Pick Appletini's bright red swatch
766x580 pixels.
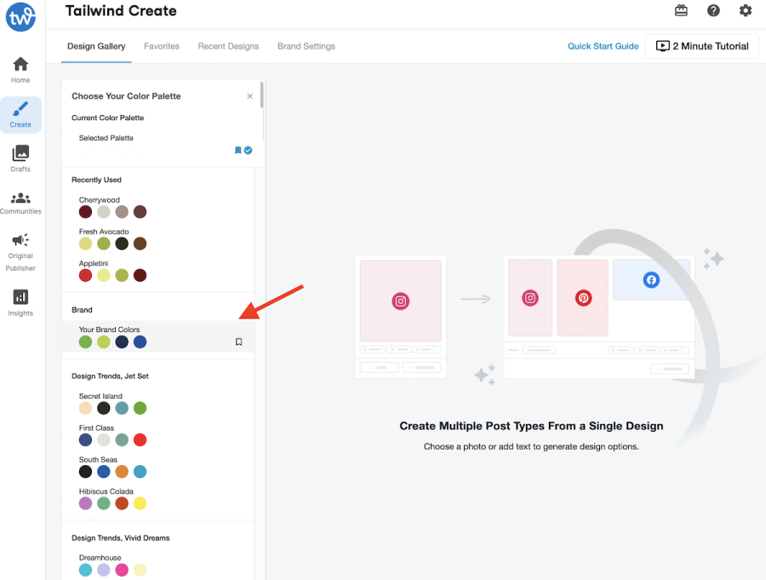click(85, 275)
